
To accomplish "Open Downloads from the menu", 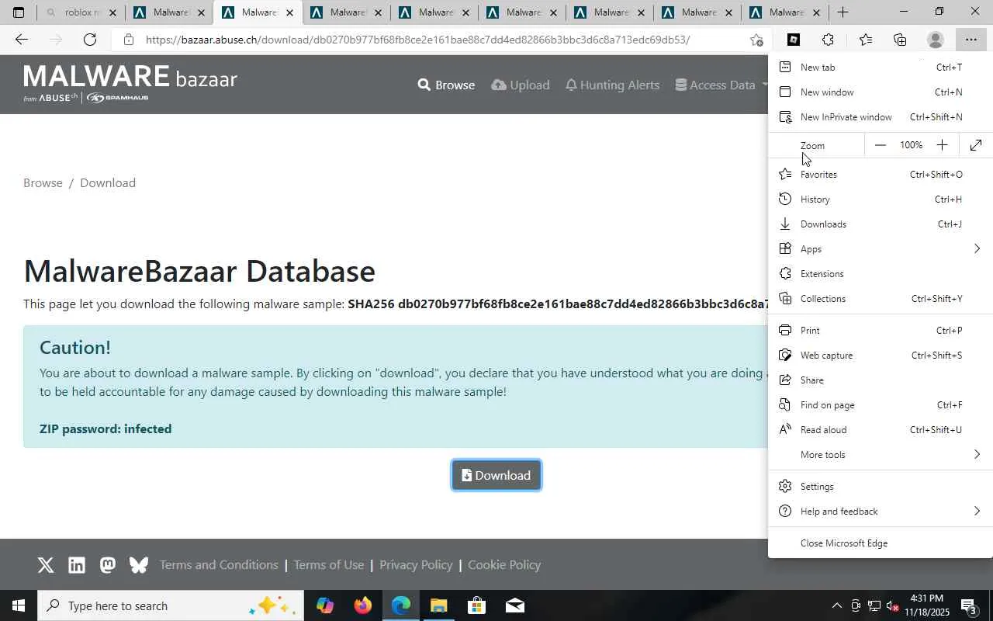I will [881, 224].
